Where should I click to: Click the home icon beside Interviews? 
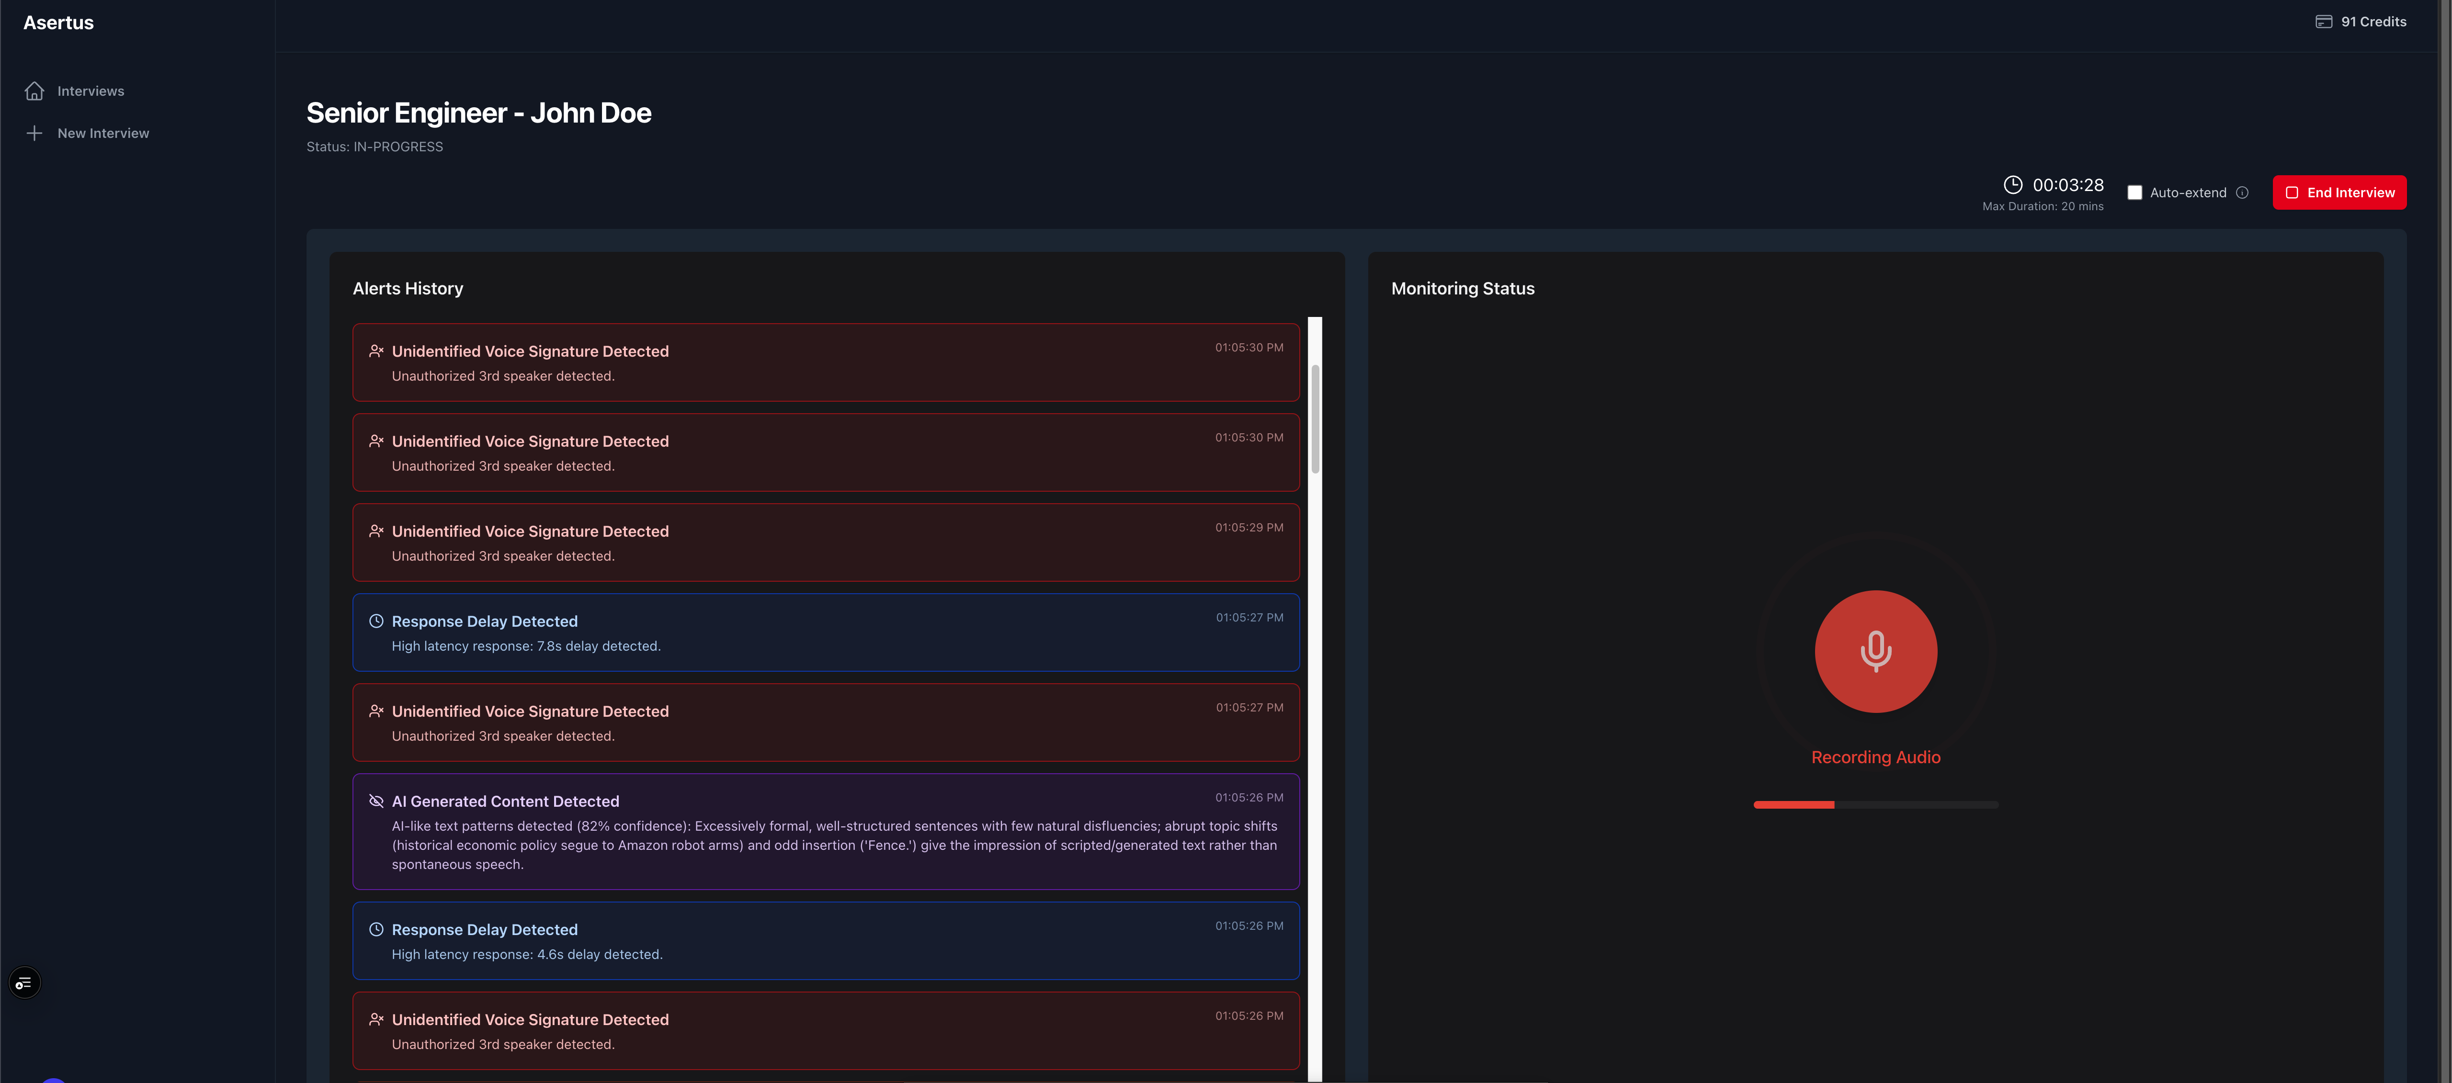34,90
